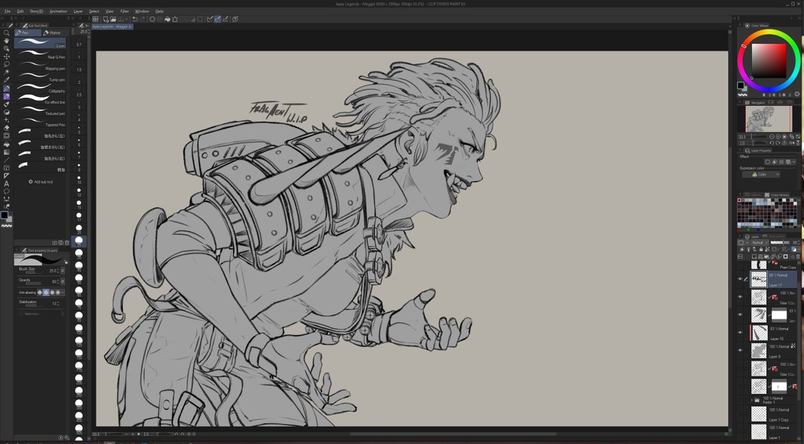Image resolution: width=804 pixels, height=444 pixels.
Task: Select the Hand move tool
Action: [7, 40]
